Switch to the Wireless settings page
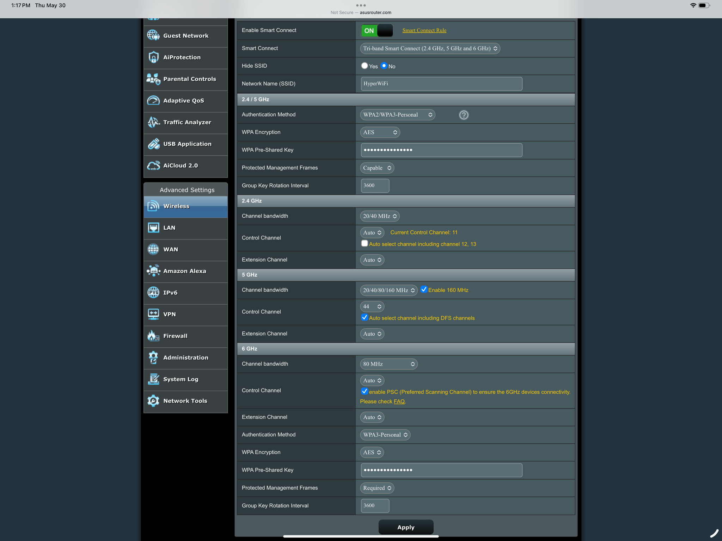The height and width of the screenshot is (541, 722). [x=185, y=206]
